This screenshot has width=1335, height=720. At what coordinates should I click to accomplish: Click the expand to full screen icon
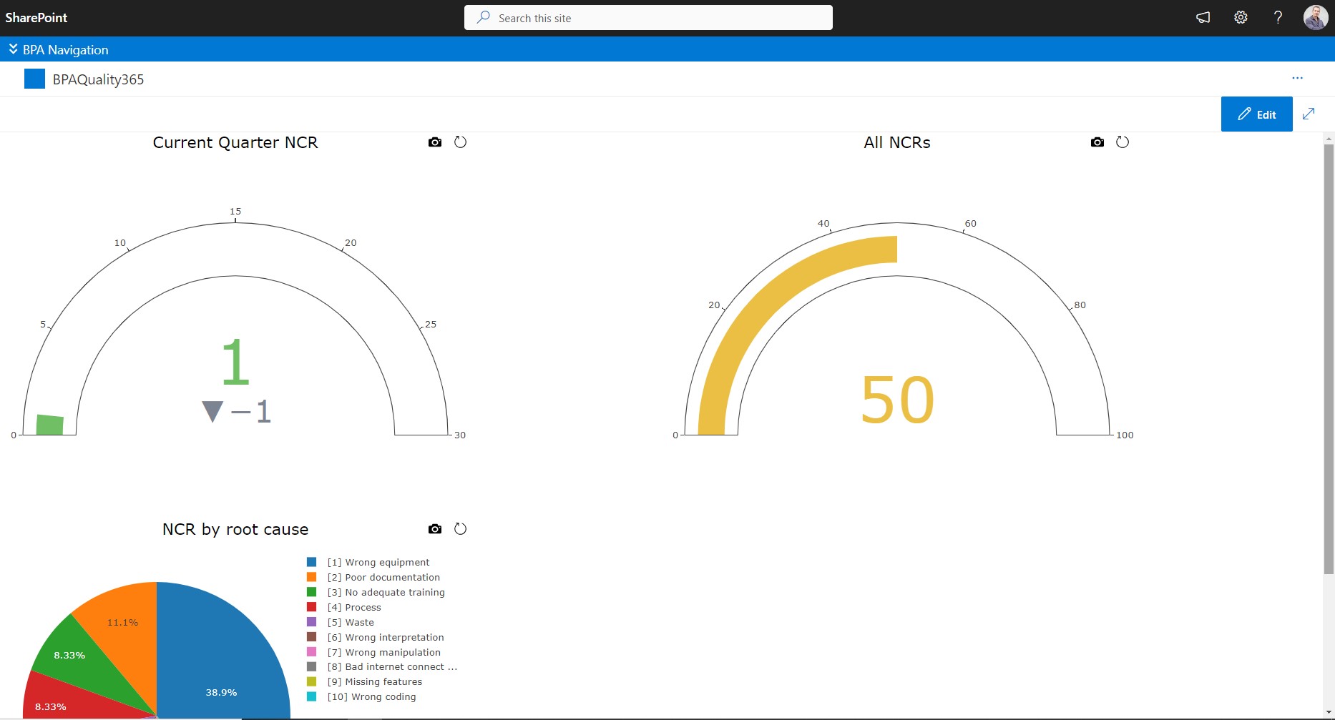click(1309, 114)
